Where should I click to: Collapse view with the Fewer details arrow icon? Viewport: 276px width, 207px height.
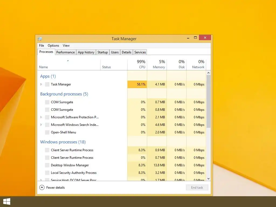click(x=42, y=188)
